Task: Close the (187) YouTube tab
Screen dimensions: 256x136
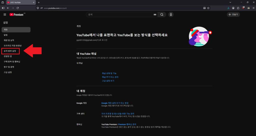Action: click(34, 2)
